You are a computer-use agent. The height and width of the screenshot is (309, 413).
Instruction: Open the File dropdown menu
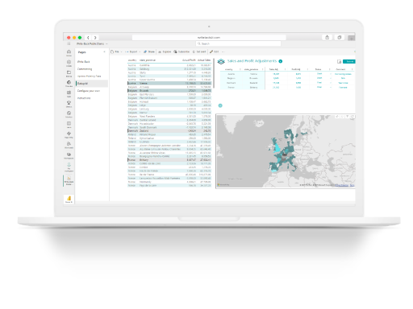116,51
